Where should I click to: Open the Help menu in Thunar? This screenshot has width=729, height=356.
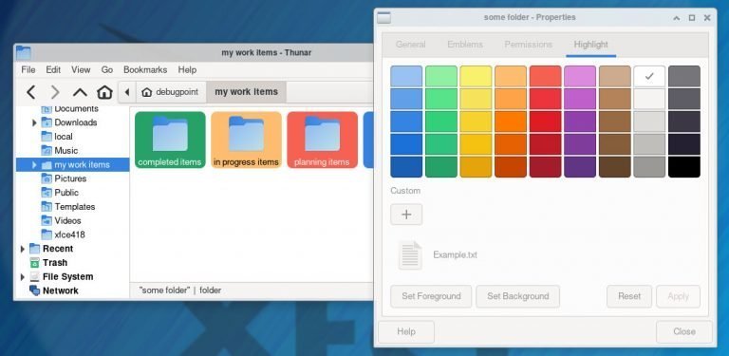click(x=187, y=69)
